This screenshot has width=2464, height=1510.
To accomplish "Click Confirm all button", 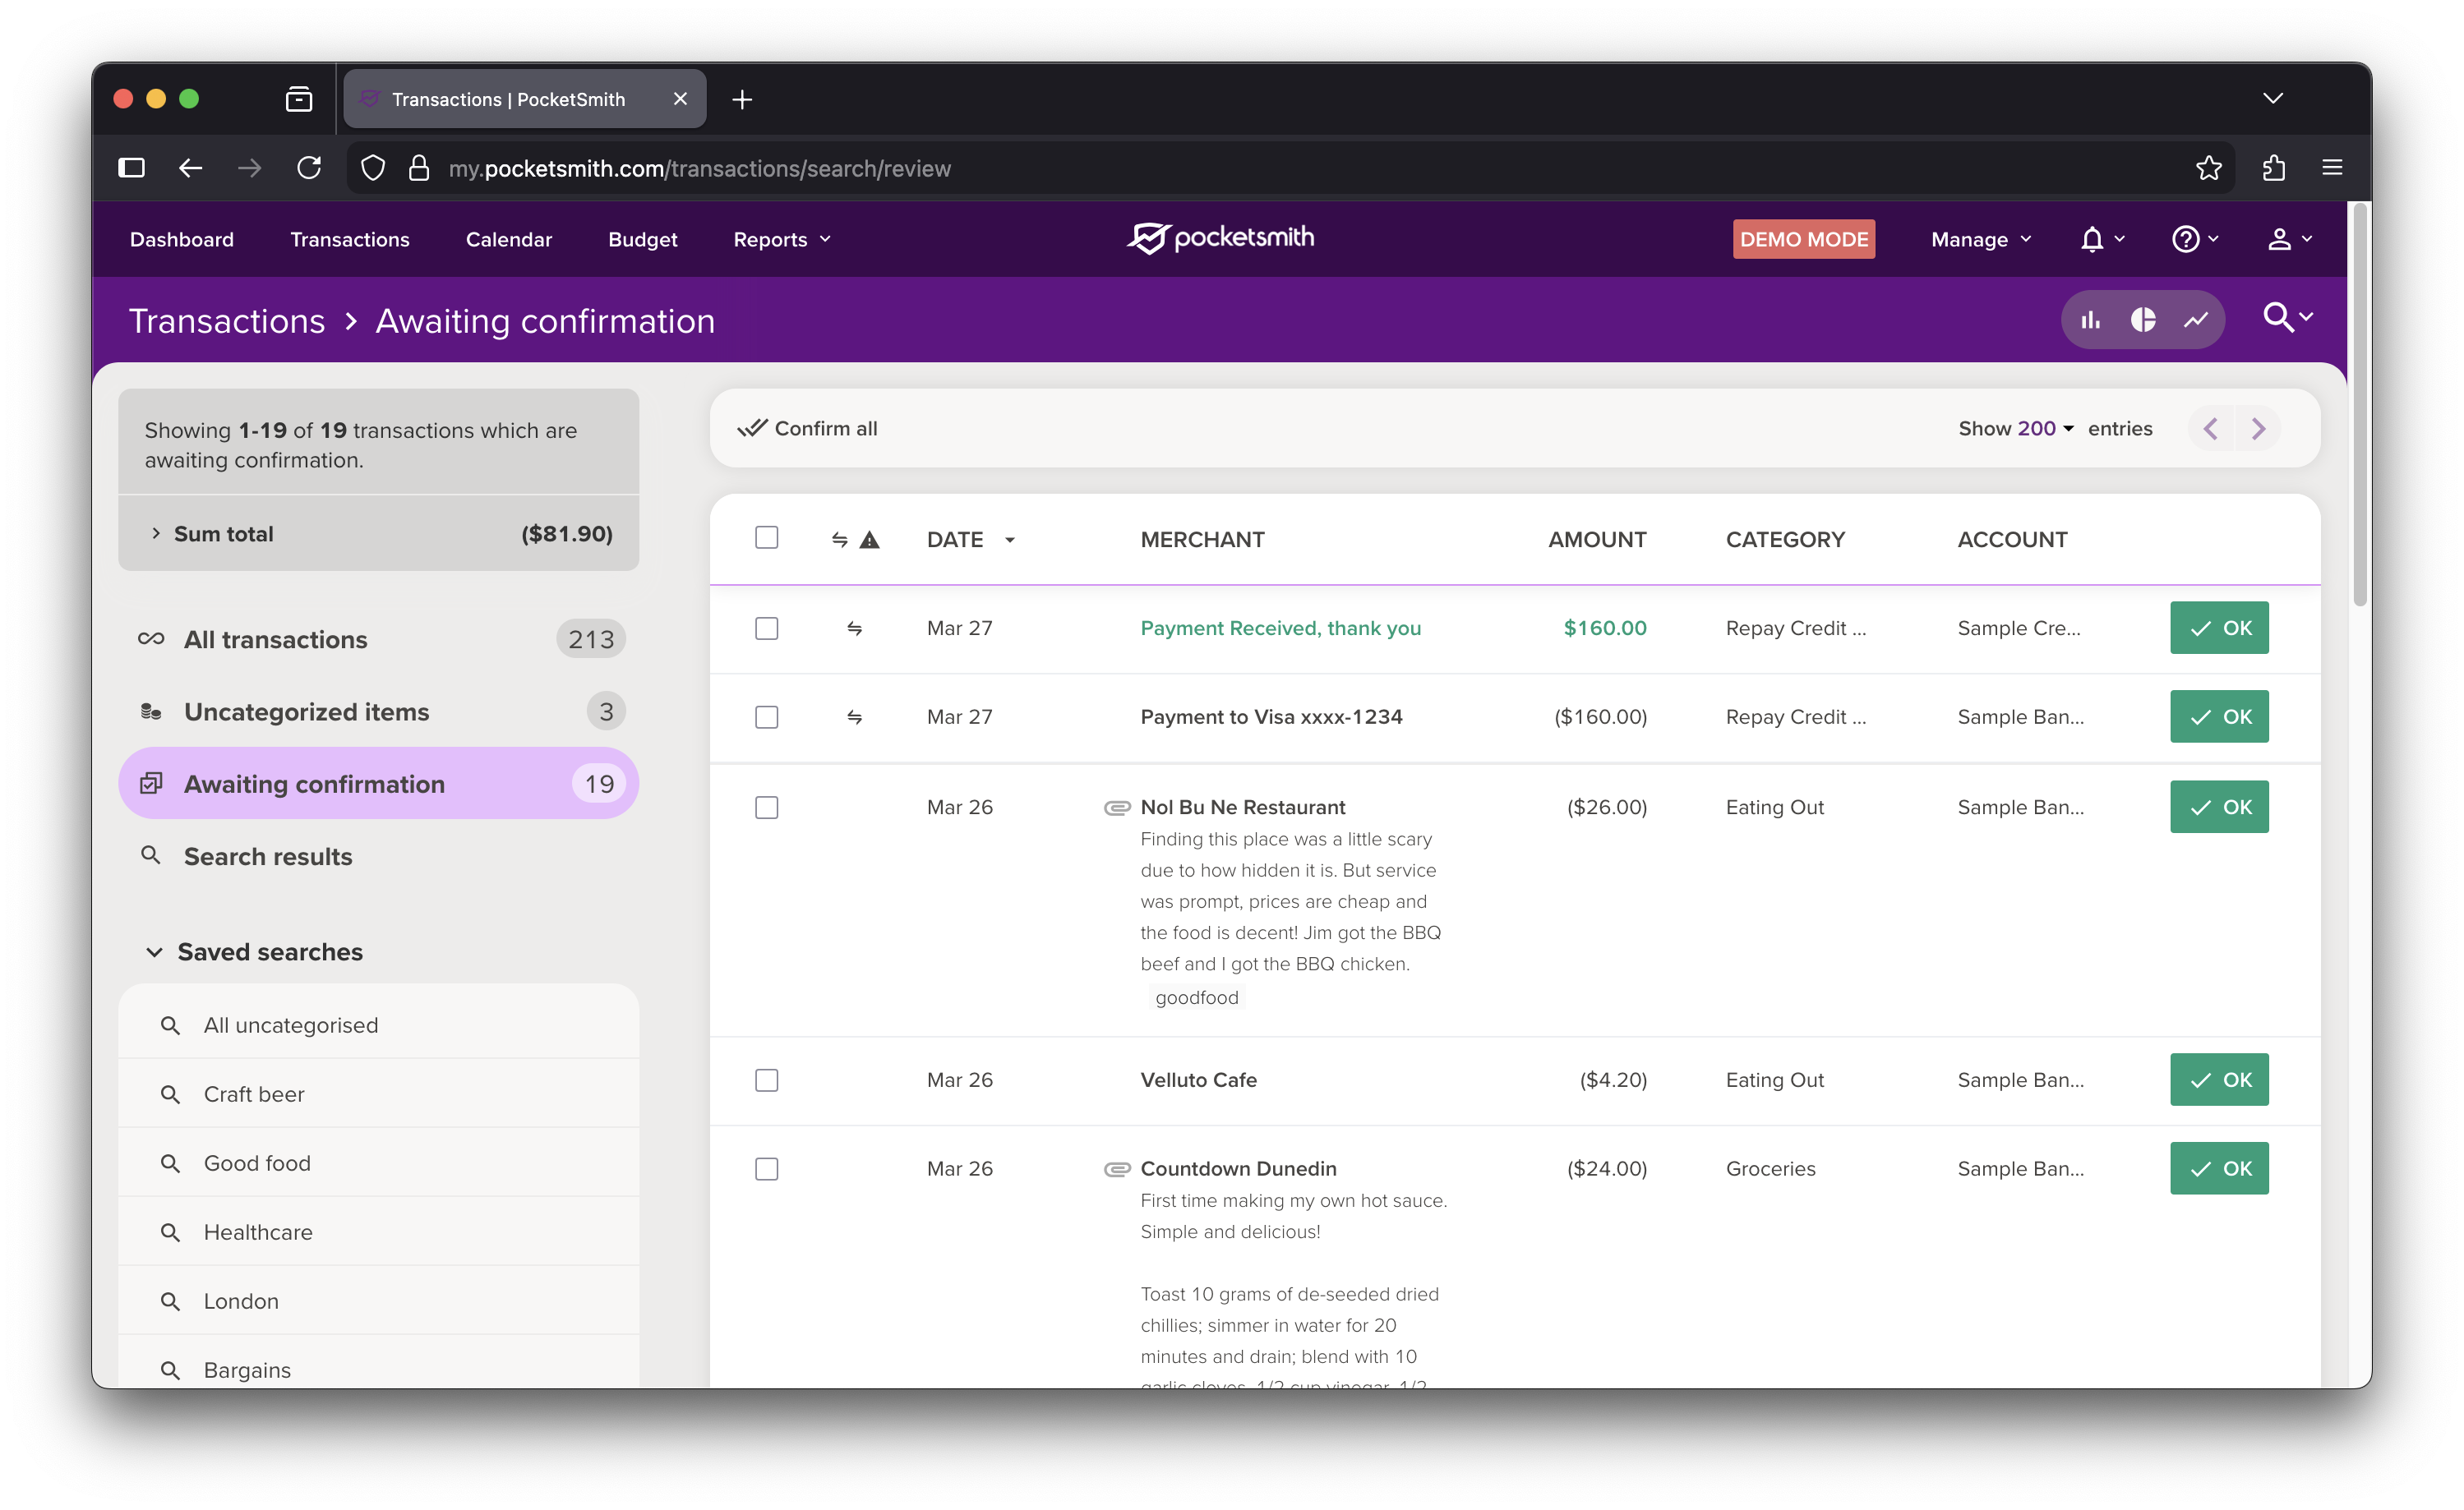I will [x=808, y=429].
